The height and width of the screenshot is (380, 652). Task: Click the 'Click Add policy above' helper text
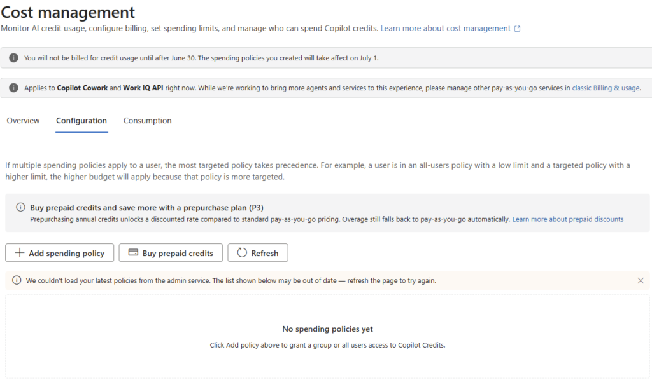[327, 345]
